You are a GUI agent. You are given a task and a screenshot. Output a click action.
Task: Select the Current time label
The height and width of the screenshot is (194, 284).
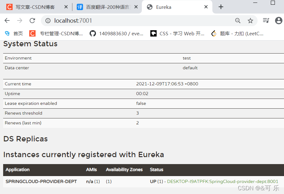click(18, 84)
